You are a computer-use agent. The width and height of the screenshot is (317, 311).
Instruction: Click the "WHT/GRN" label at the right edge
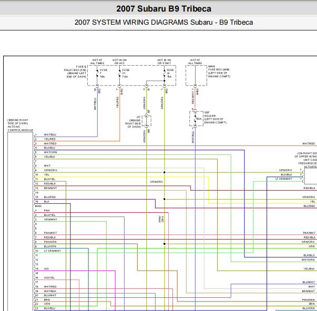click(x=308, y=260)
